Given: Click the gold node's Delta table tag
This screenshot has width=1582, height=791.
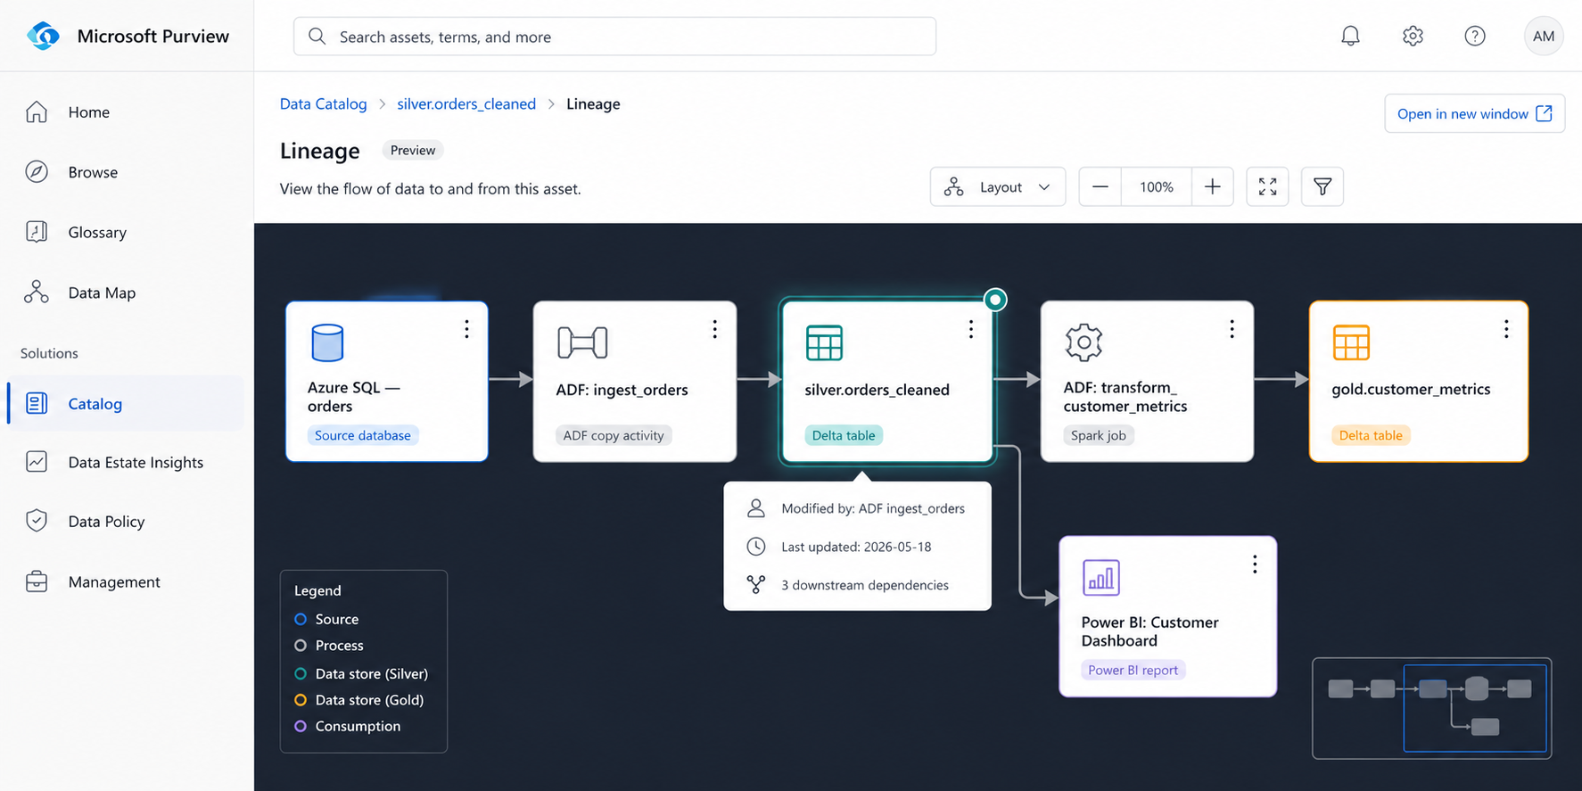Looking at the screenshot, I should [1371, 435].
